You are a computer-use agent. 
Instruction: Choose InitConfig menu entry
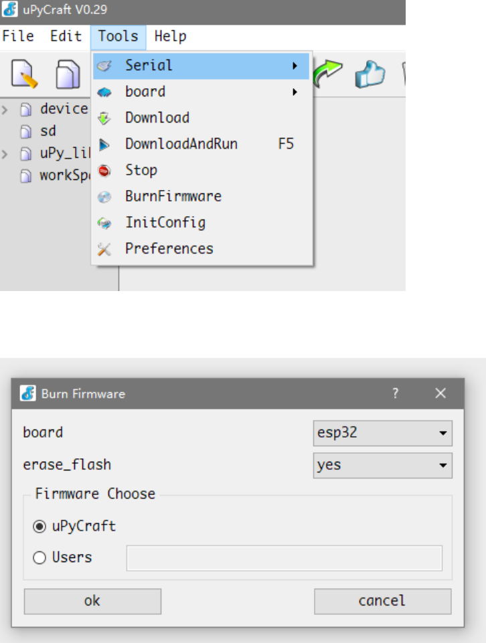coord(201,223)
